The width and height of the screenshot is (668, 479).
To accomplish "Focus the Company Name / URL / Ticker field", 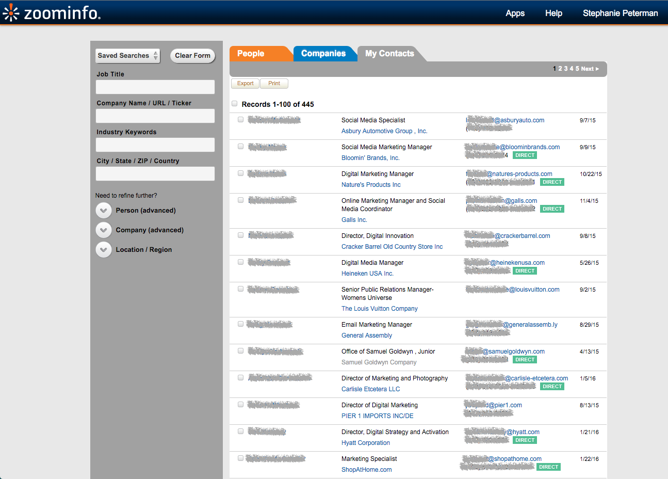I will 155,116.
